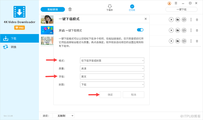This screenshot has height=120, width=203.
Task: Minimize the application window
Action: tap(183, 3)
